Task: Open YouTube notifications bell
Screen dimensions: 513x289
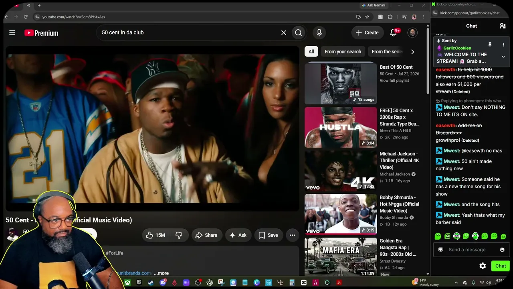Action: click(394, 33)
